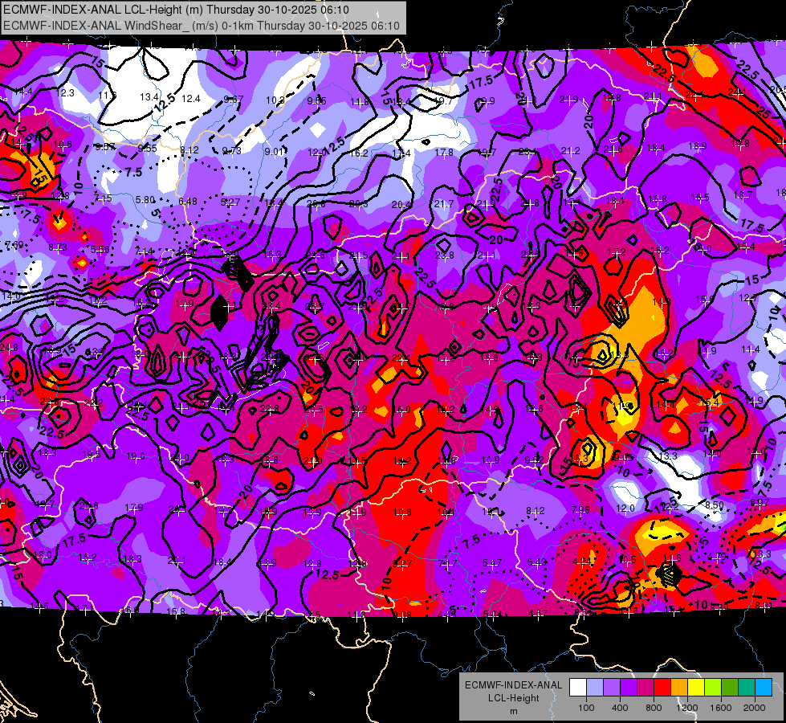Click the LCL-Height title line at top
Image resolution: width=786 pixels, height=723 pixels.
(177, 10)
